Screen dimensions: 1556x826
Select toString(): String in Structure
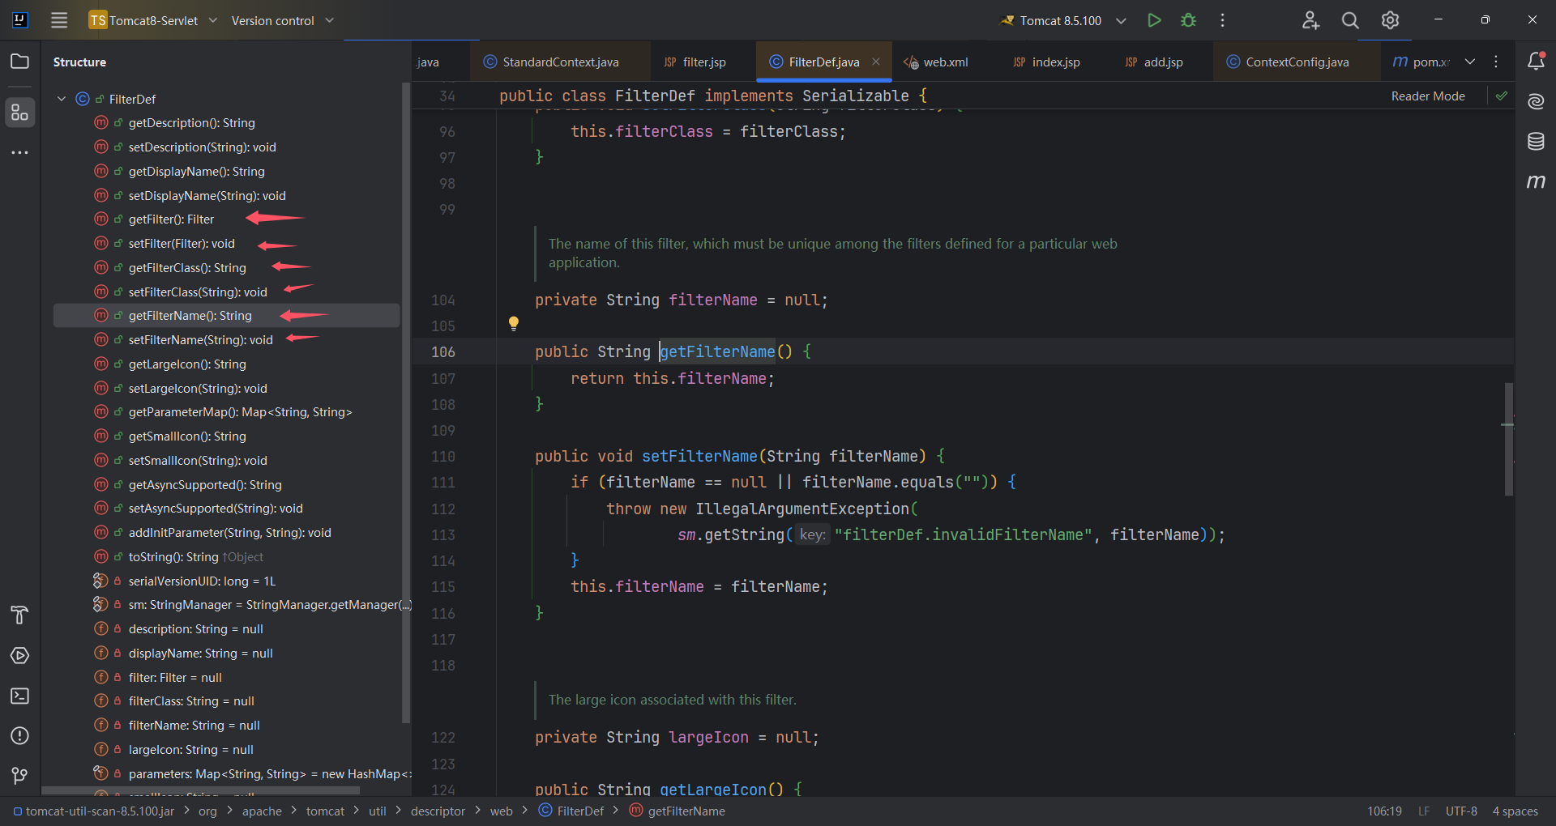point(173,557)
